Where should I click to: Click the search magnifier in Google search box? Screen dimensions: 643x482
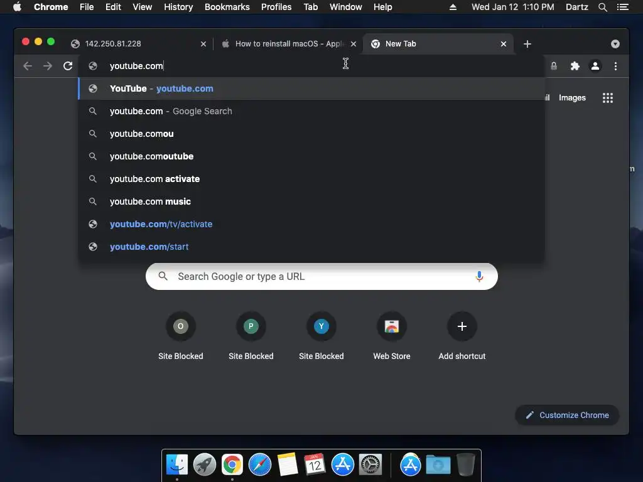point(163,276)
